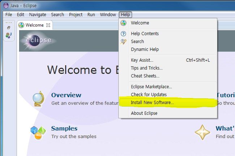Viewport: 235px width, 156px height.
Task: Choose Welcome from the Help menu
Action: (168, 23)
